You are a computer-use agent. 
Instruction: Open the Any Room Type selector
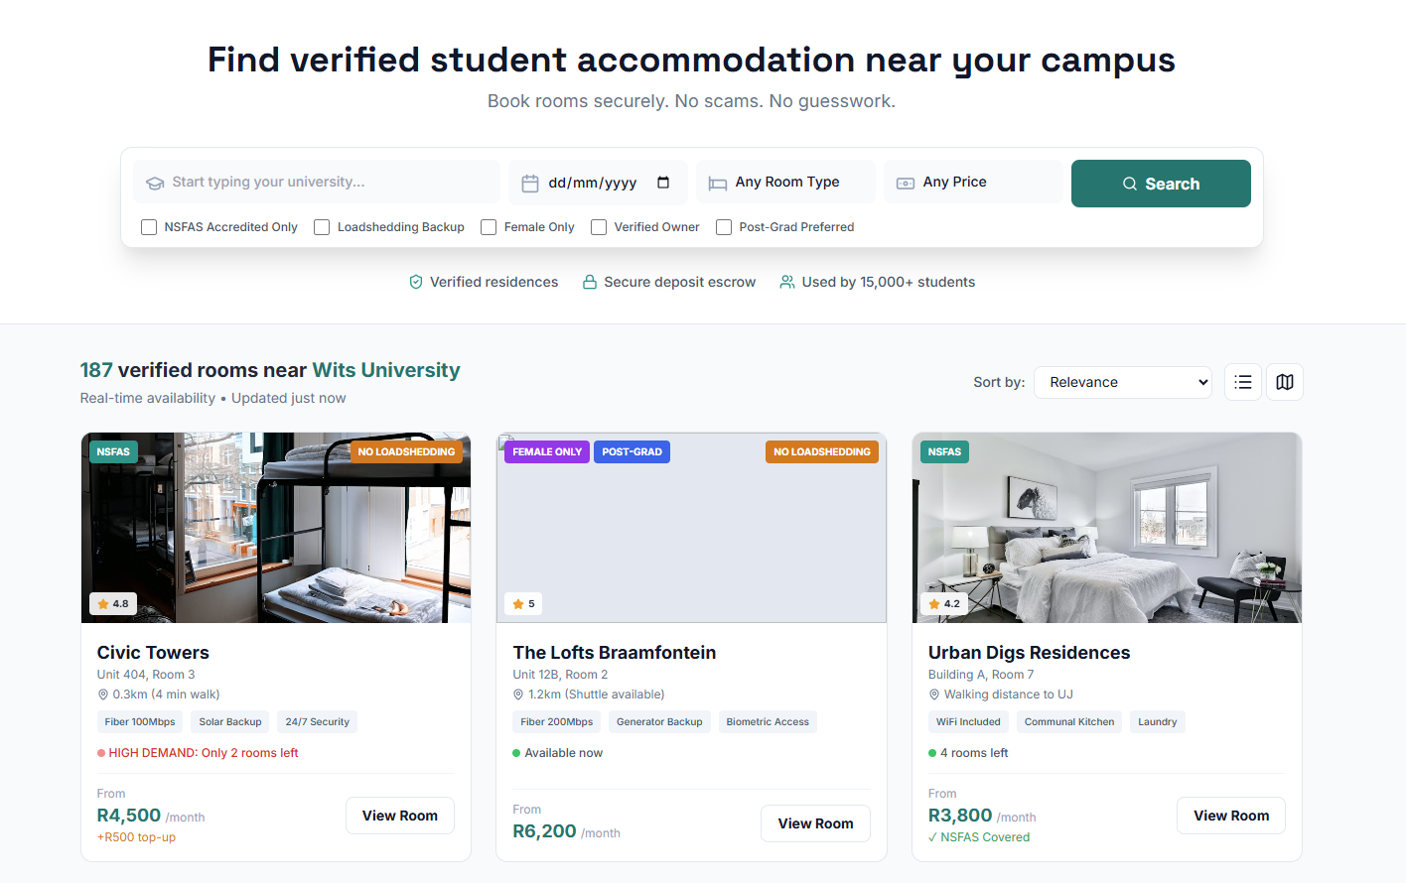point(784,182)
